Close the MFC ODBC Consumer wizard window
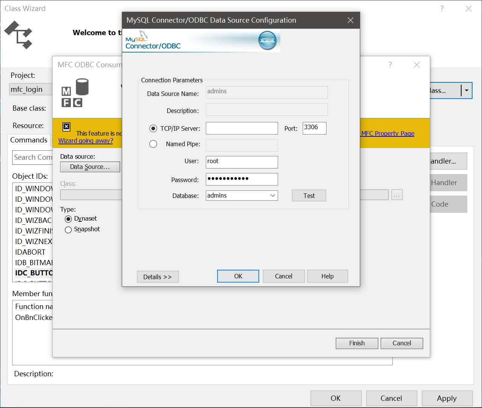Image resolution: width=482 pixels, height=408 pixels. coord(417,65)
